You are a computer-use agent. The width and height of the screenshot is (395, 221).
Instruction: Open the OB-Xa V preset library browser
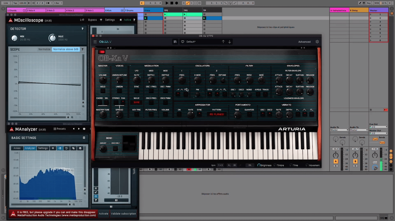[x=175, y=42]
